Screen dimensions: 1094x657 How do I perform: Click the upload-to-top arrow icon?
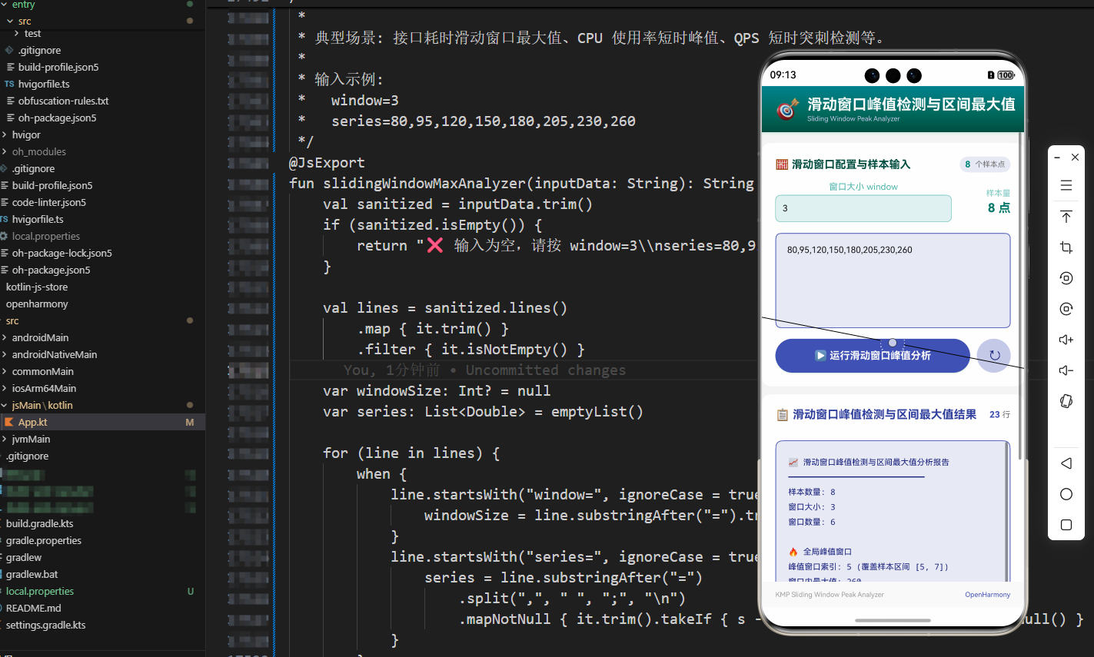pos(1066,217)
